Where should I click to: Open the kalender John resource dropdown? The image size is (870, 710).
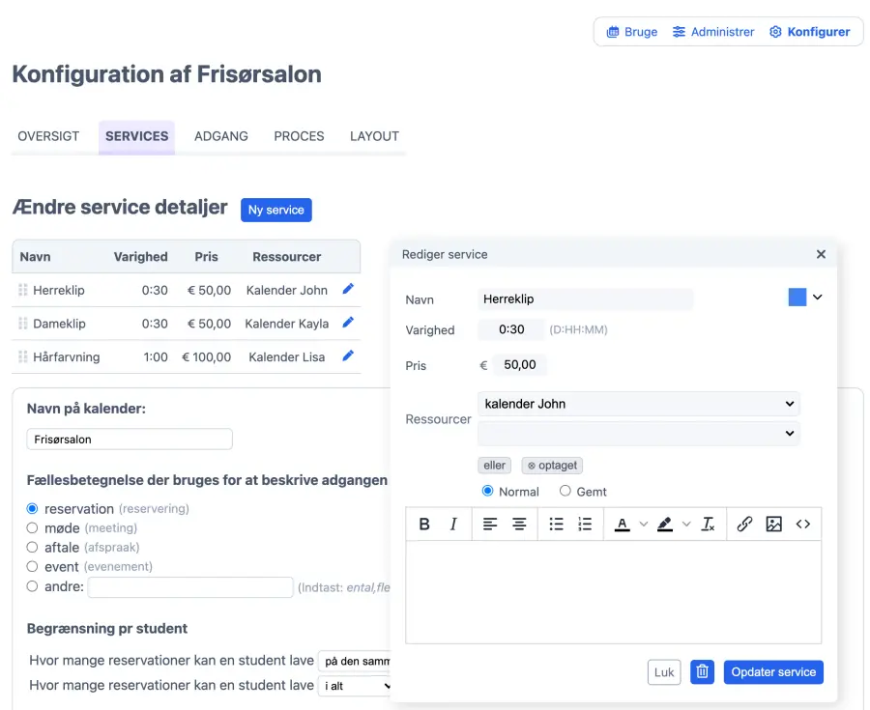pos(638,404)
